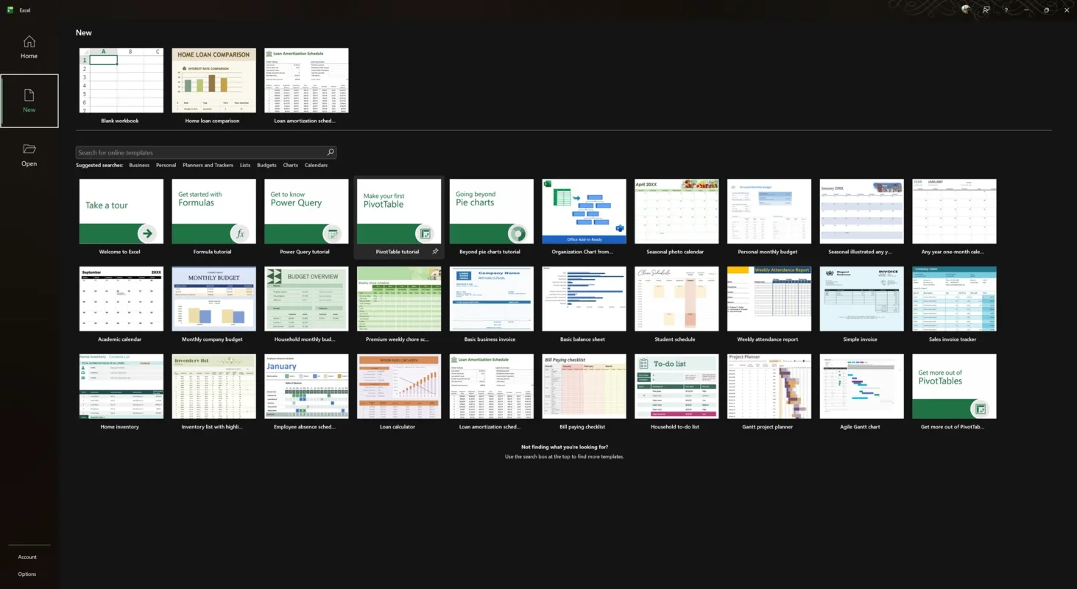This screenshot has width=1077, height=589.
Task: Select Planners and Trackers suggested search
Action: point(208,165)
